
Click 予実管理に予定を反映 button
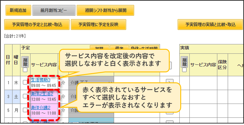tap(98, 24)
